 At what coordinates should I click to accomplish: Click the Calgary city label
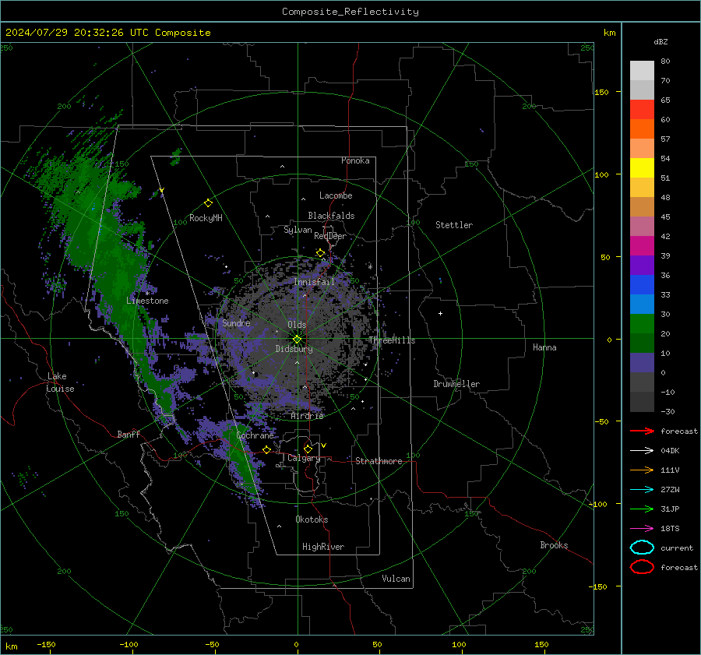pos(304,458)
